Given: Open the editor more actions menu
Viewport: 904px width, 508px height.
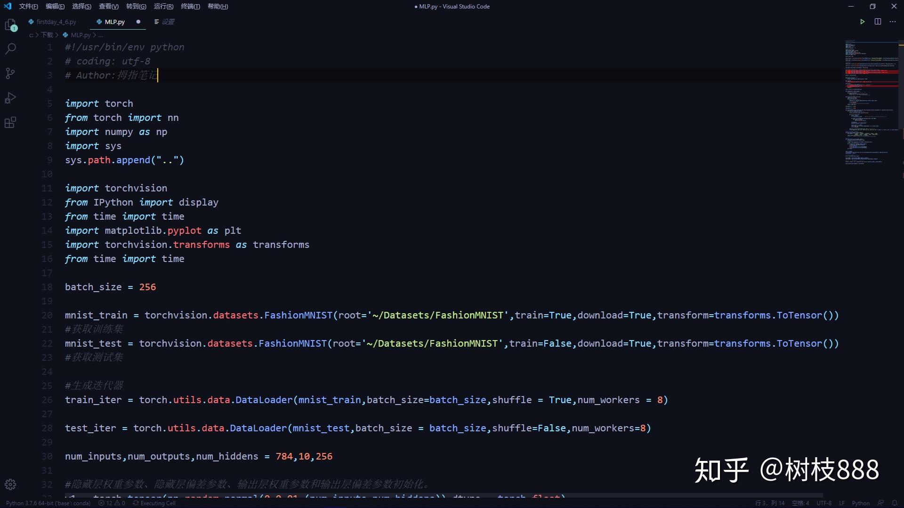Looking at the screenshot, I should coord(893,22).
